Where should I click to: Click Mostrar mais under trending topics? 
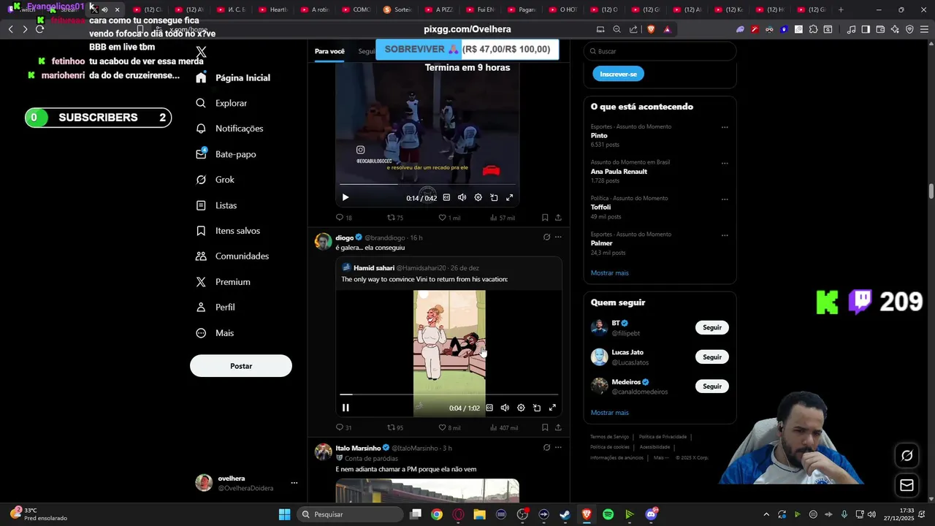point(610,273)
